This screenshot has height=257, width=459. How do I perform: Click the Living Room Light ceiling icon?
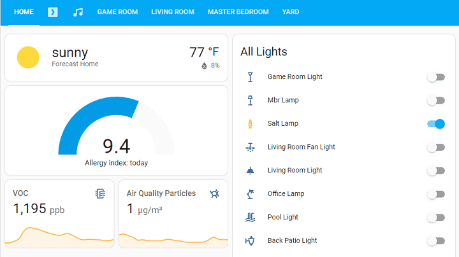250,170
